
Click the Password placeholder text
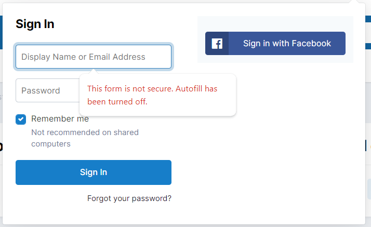click(41, 91)
